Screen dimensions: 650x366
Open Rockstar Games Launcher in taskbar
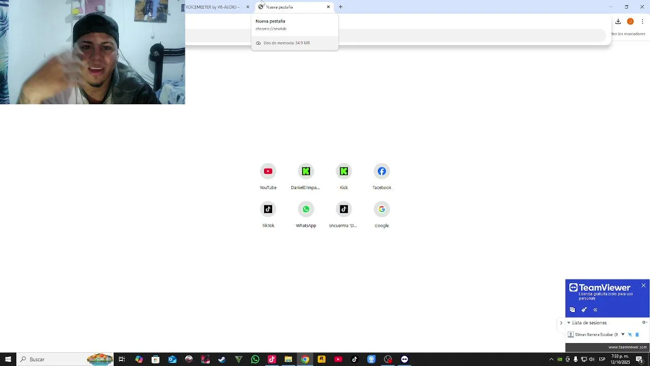coord(321,359)
